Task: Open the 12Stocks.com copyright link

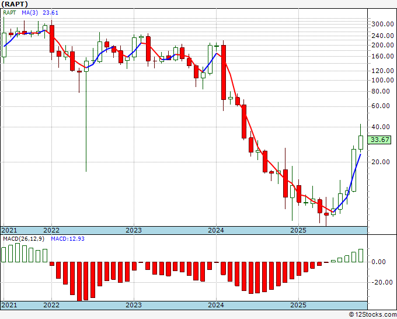Action: pos(372,315)
